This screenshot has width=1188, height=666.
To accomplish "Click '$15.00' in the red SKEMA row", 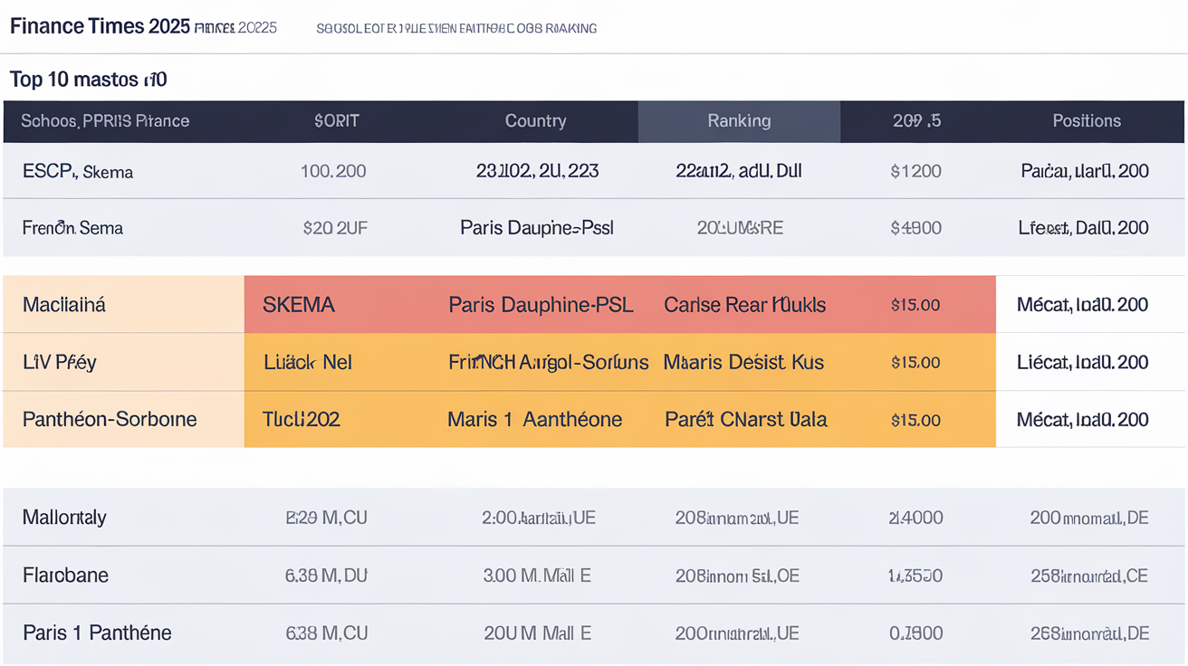I will pos(915,305).
